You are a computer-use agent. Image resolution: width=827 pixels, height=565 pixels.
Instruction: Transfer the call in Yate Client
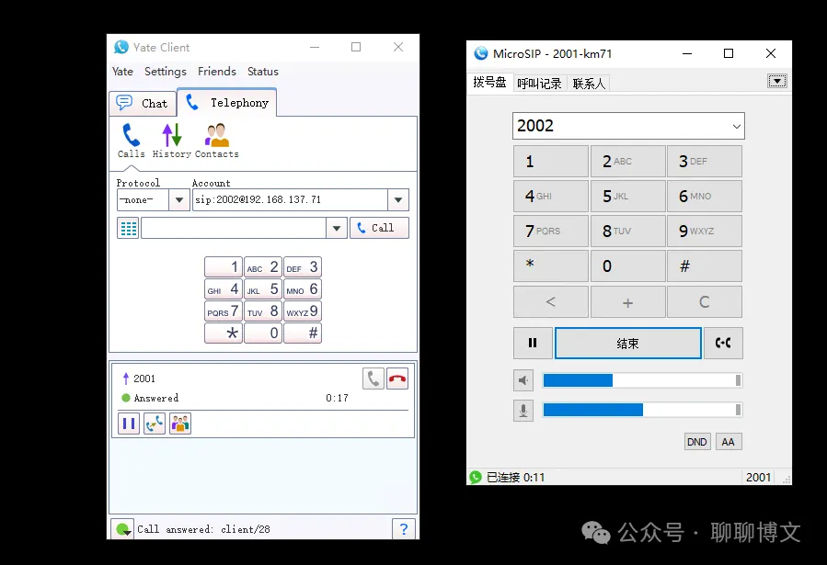[x=155, y=424]
